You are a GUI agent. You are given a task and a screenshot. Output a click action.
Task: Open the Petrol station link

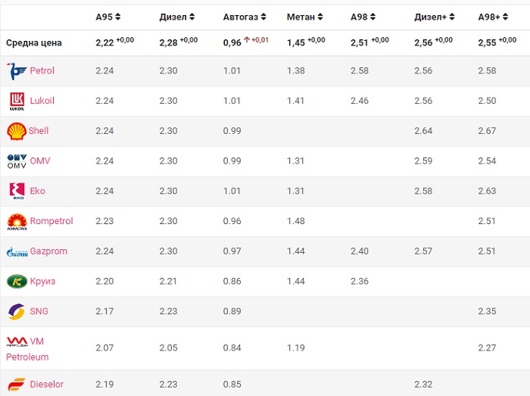tap(42, 70)
